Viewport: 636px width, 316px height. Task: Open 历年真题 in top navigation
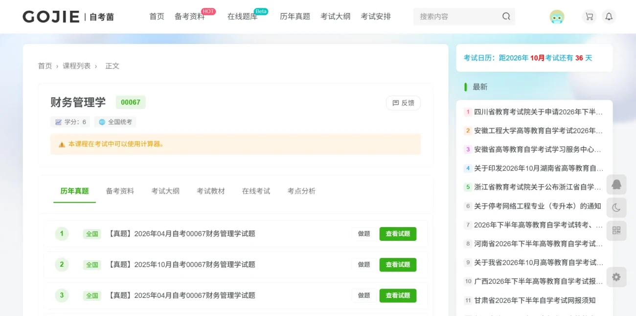pyautogui.click(x=295, y=17)
